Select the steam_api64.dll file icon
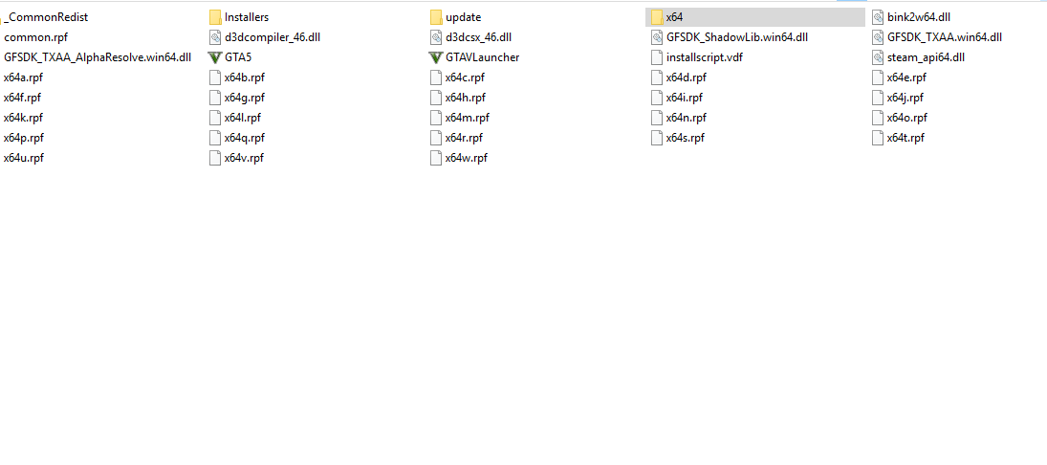This screenshot has height=465, width=1047. (878, 57)
